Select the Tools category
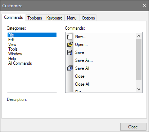The height and width of the screenshot is (132, 149). coord(32,49)
